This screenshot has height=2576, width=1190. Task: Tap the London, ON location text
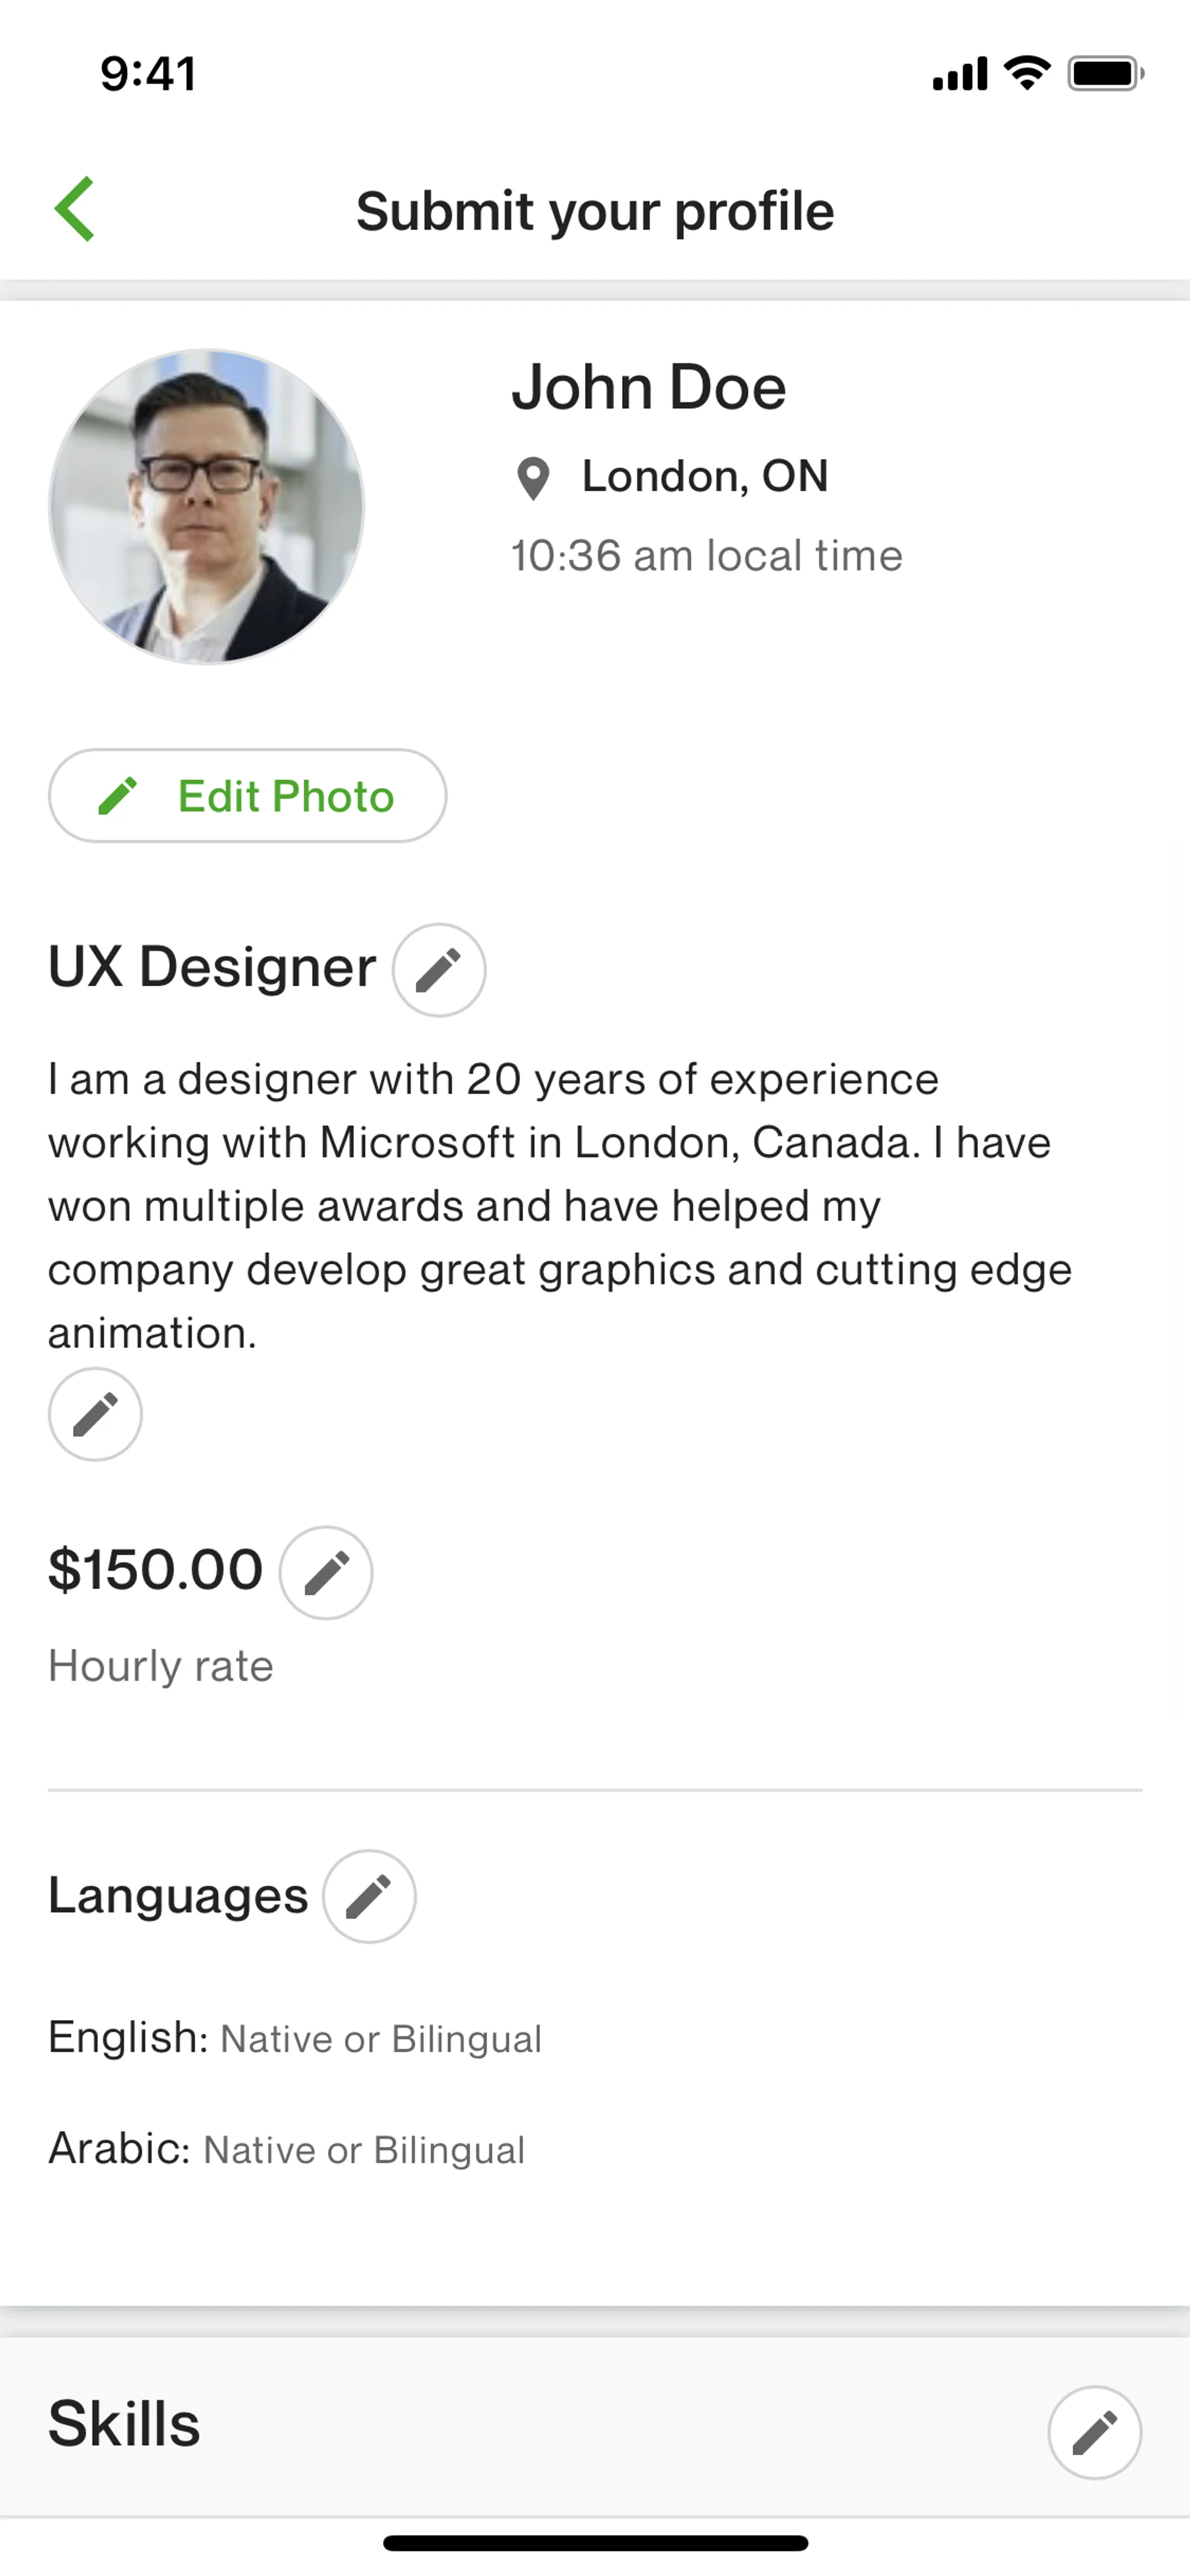point(705,476)
